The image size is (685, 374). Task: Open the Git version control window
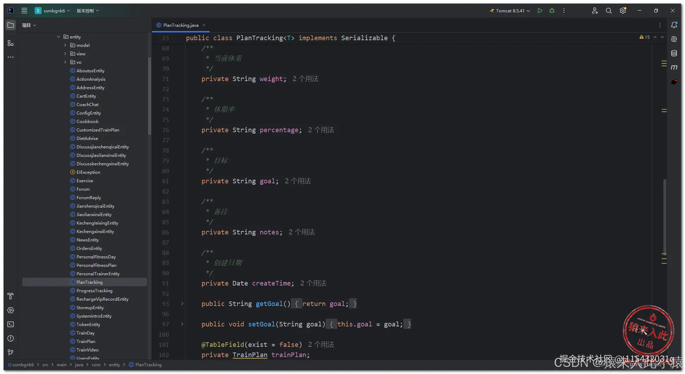(x=11, y=352)
